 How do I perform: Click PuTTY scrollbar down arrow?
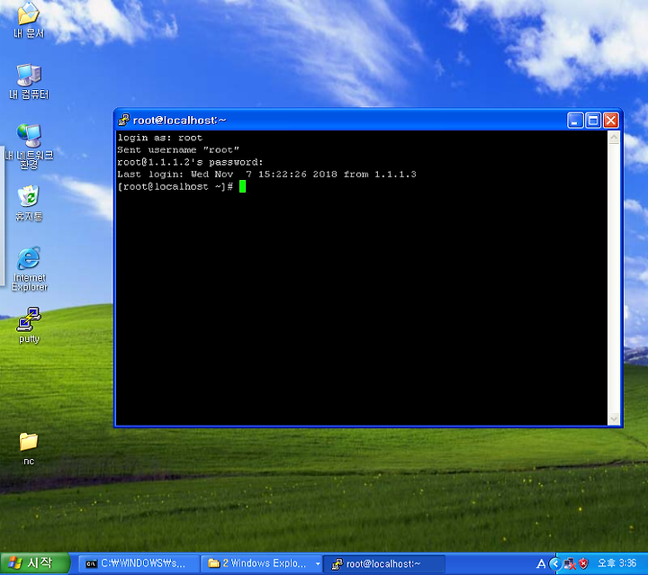pyautogui.click(x=614, y=418)
